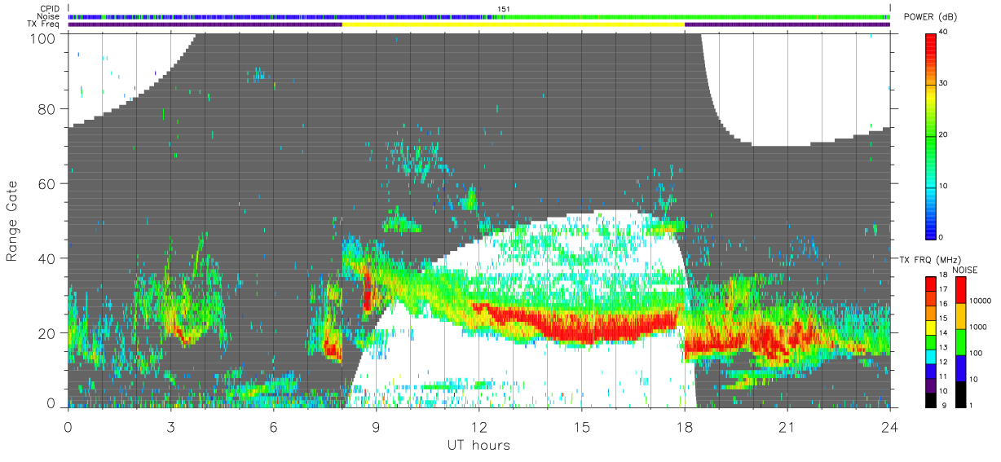The height and width of the screenshot is (462, 1001).
Task: Click the purple 10 MHz swatch in the TX frequency legend
Action: click(x=931, y=385)
